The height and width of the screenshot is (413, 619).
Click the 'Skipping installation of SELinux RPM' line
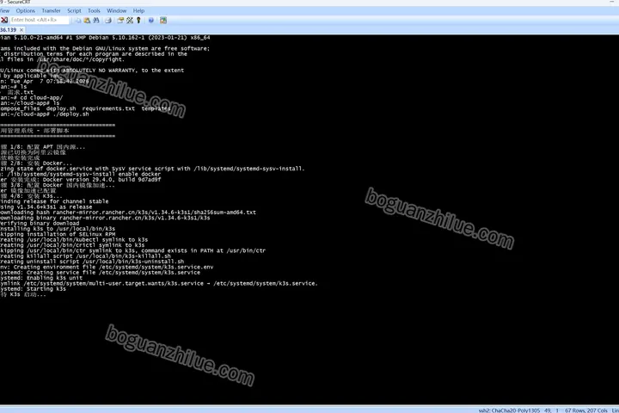pyautogui.click(x=58, y=234)
